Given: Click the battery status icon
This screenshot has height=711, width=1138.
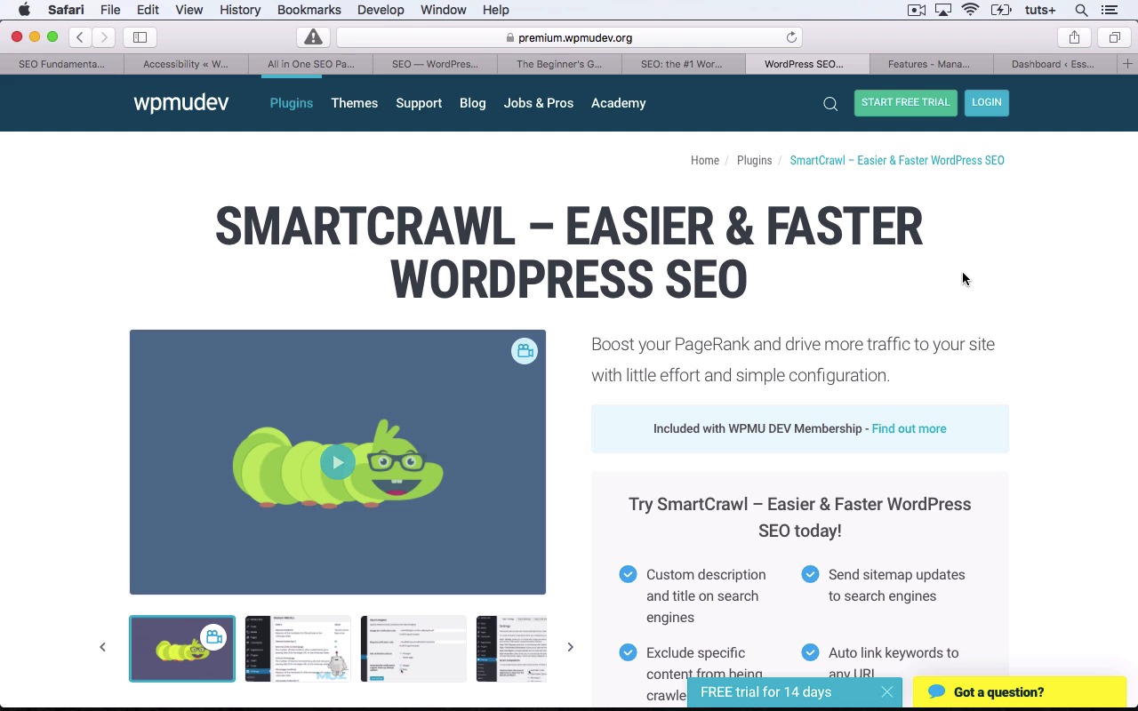Looking at the screenshot, I should (x=1001, y=10).
